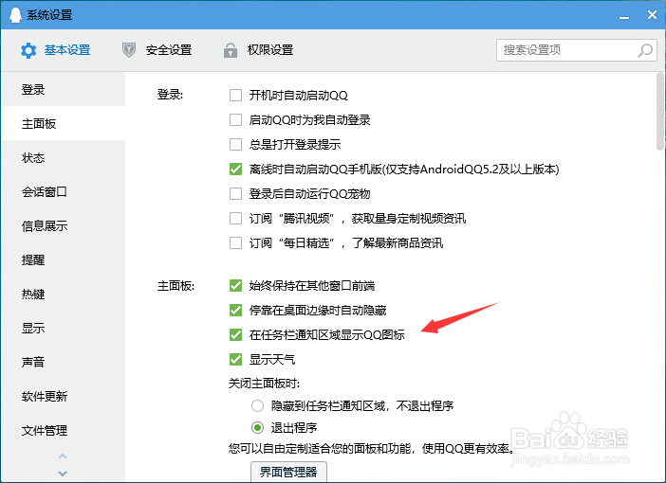Screen dimensions: 666x483
Task: Click the padlock icon for 权限设置
Action: click(231, 50)
